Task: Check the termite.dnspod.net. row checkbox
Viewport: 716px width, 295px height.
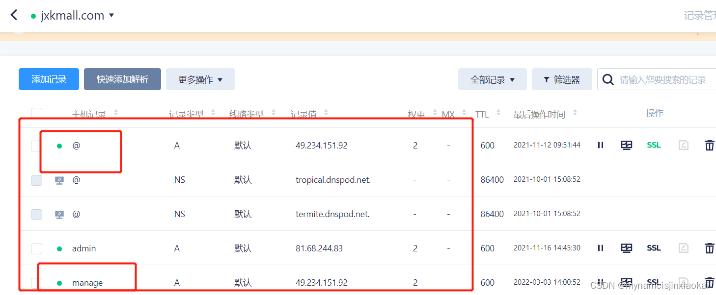Action: 36,214
